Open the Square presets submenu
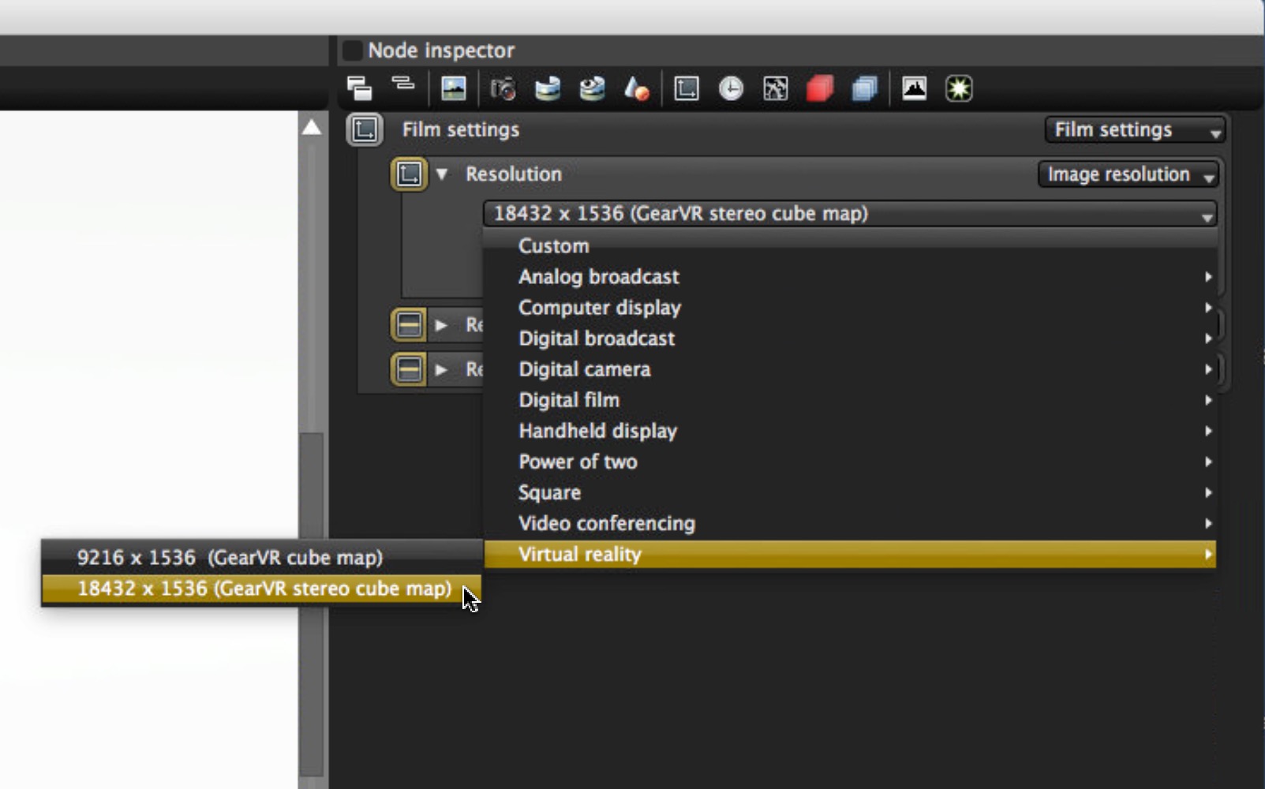Screen dimensions: 1265x789 (850, 492)
